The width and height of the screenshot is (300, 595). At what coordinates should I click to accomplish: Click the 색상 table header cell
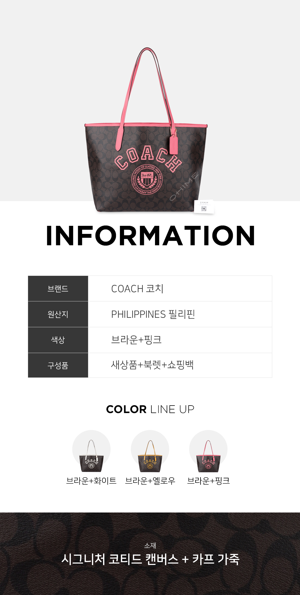58,340
